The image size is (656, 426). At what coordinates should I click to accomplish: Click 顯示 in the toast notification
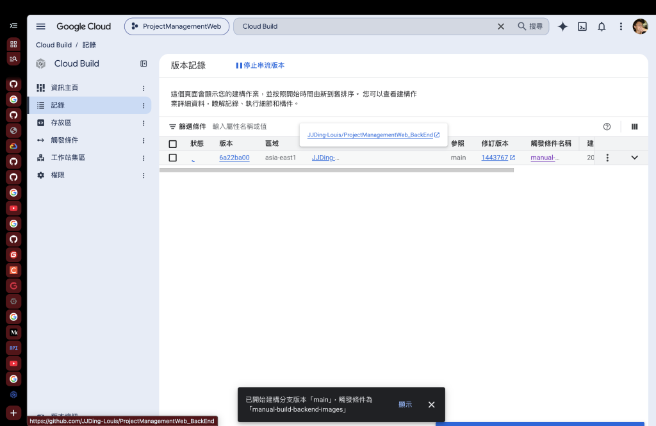pos(405,404)
